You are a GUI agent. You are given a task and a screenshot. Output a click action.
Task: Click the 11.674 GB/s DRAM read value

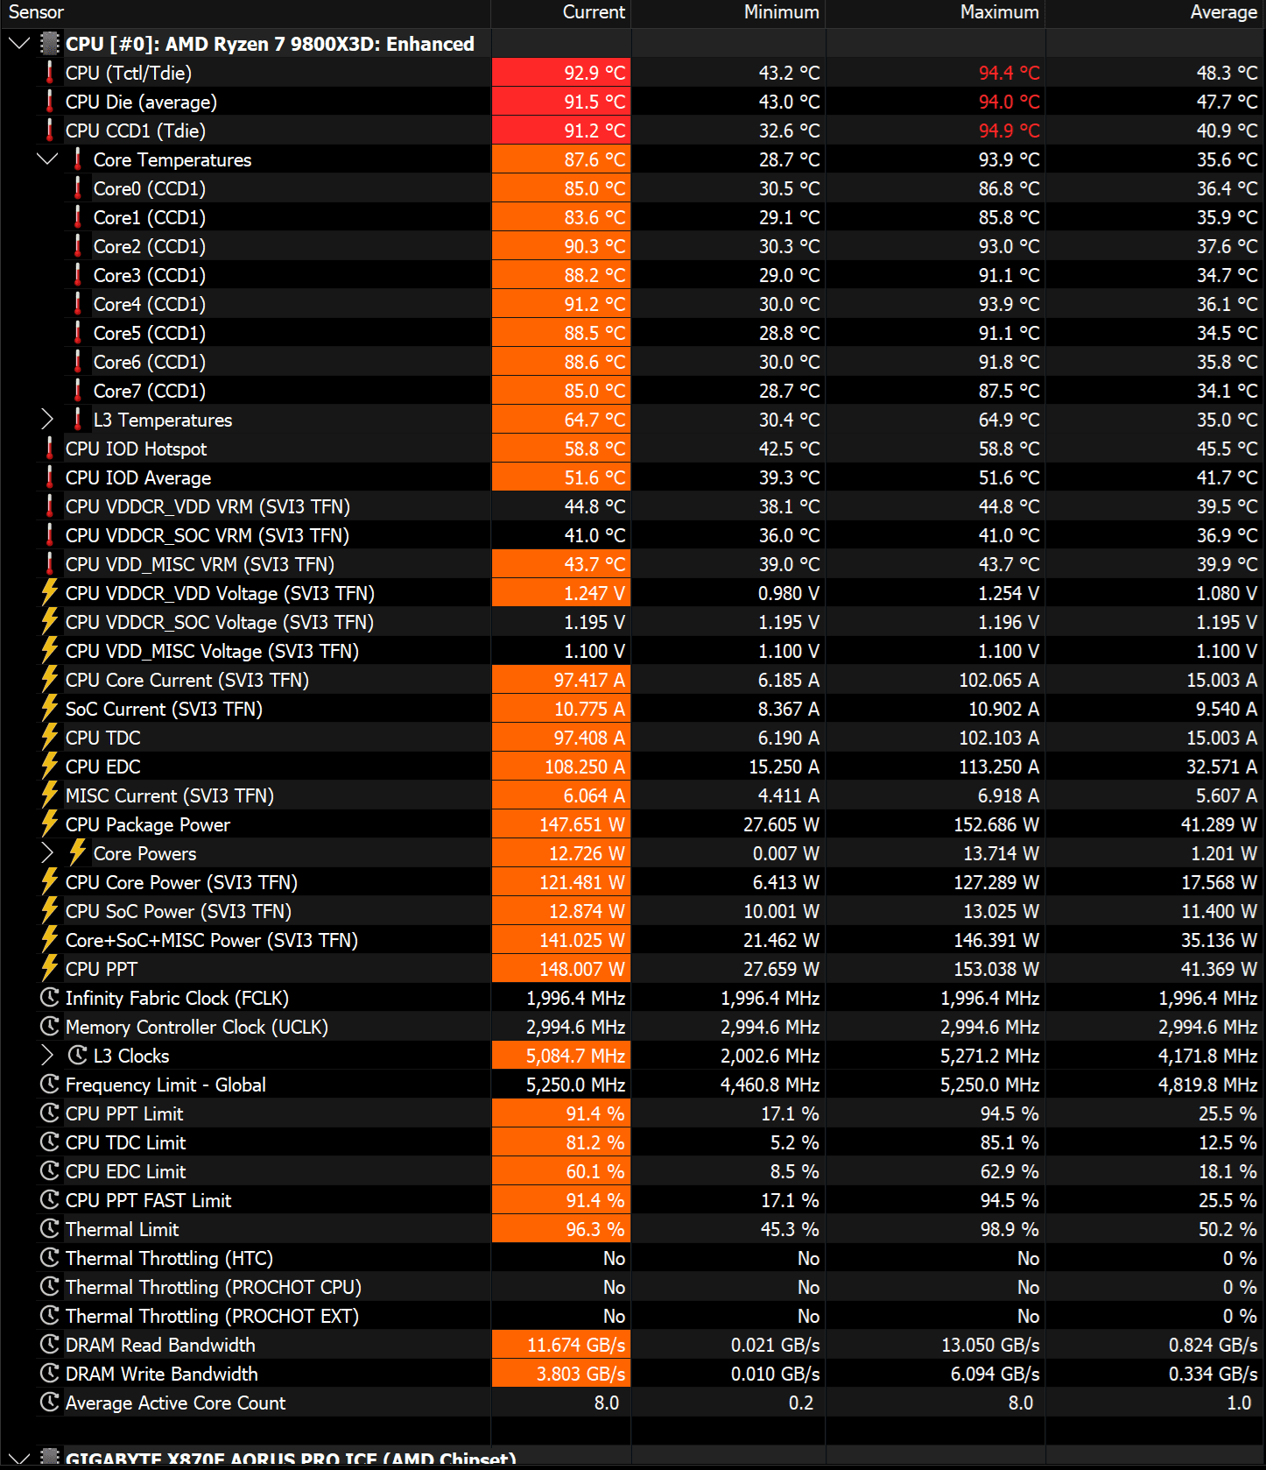coord(576,1345)
